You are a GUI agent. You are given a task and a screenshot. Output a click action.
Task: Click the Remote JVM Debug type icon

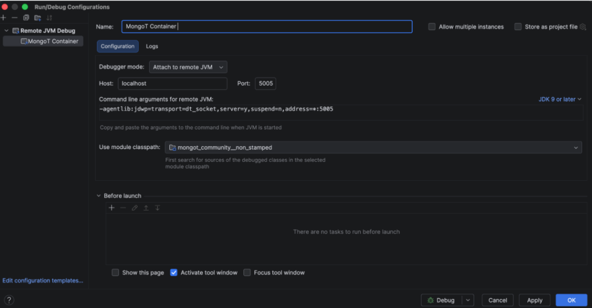16,31
